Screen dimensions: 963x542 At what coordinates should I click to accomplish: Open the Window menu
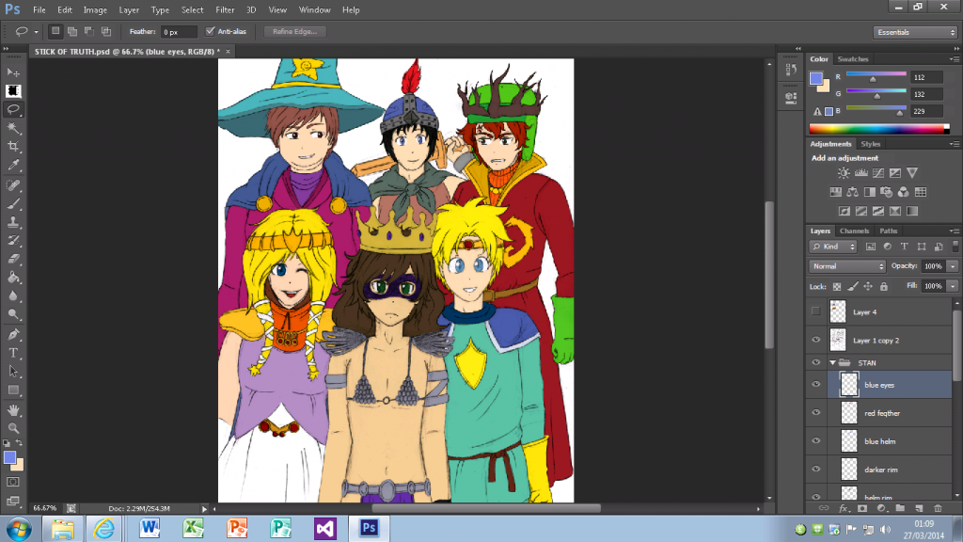(314, 9)
